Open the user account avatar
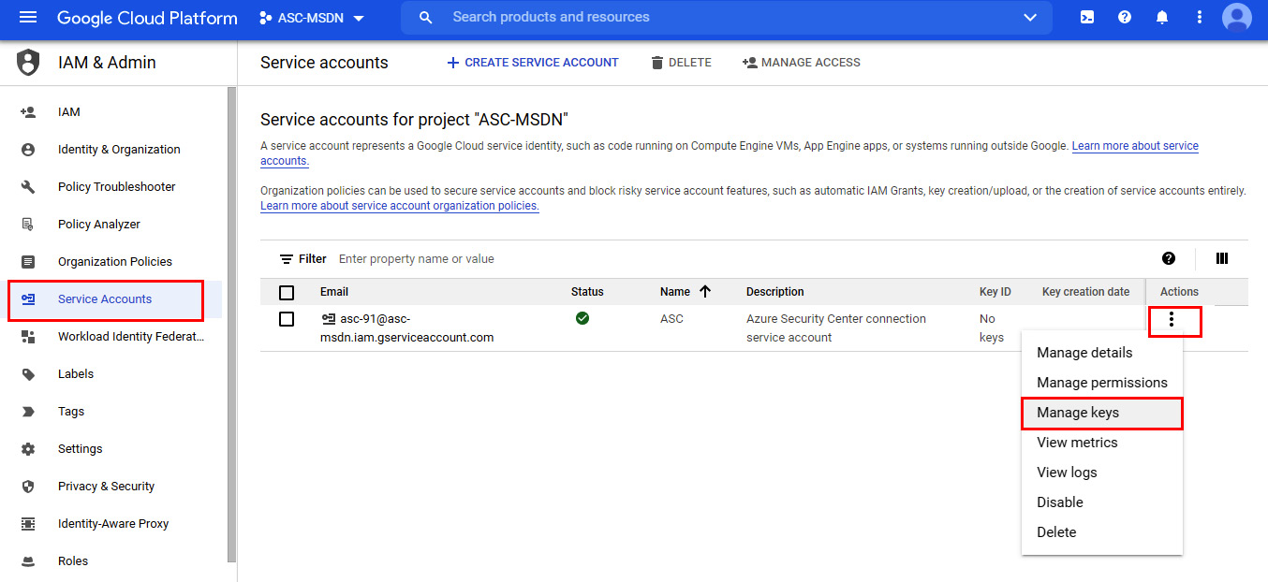This screenshot has width=1268, height=582. click(x=1237, y=18)
